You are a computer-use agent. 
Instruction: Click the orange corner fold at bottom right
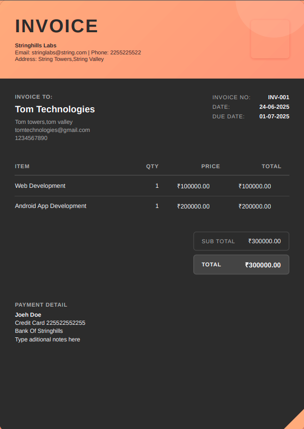tap(297, 422)
